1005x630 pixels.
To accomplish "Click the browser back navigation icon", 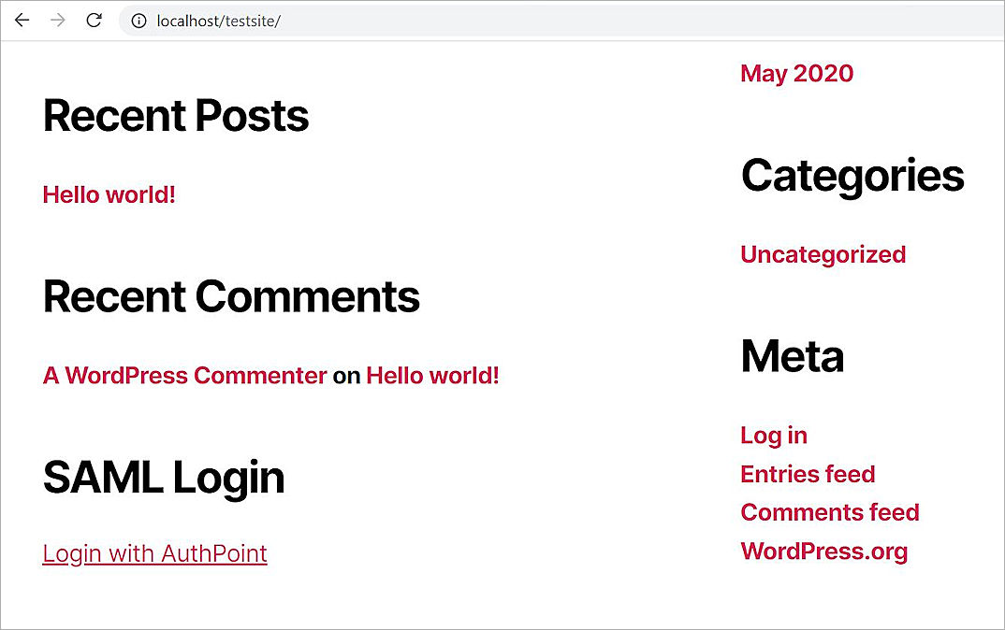I will (21, 20).
